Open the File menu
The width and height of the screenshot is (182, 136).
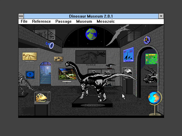24,22
